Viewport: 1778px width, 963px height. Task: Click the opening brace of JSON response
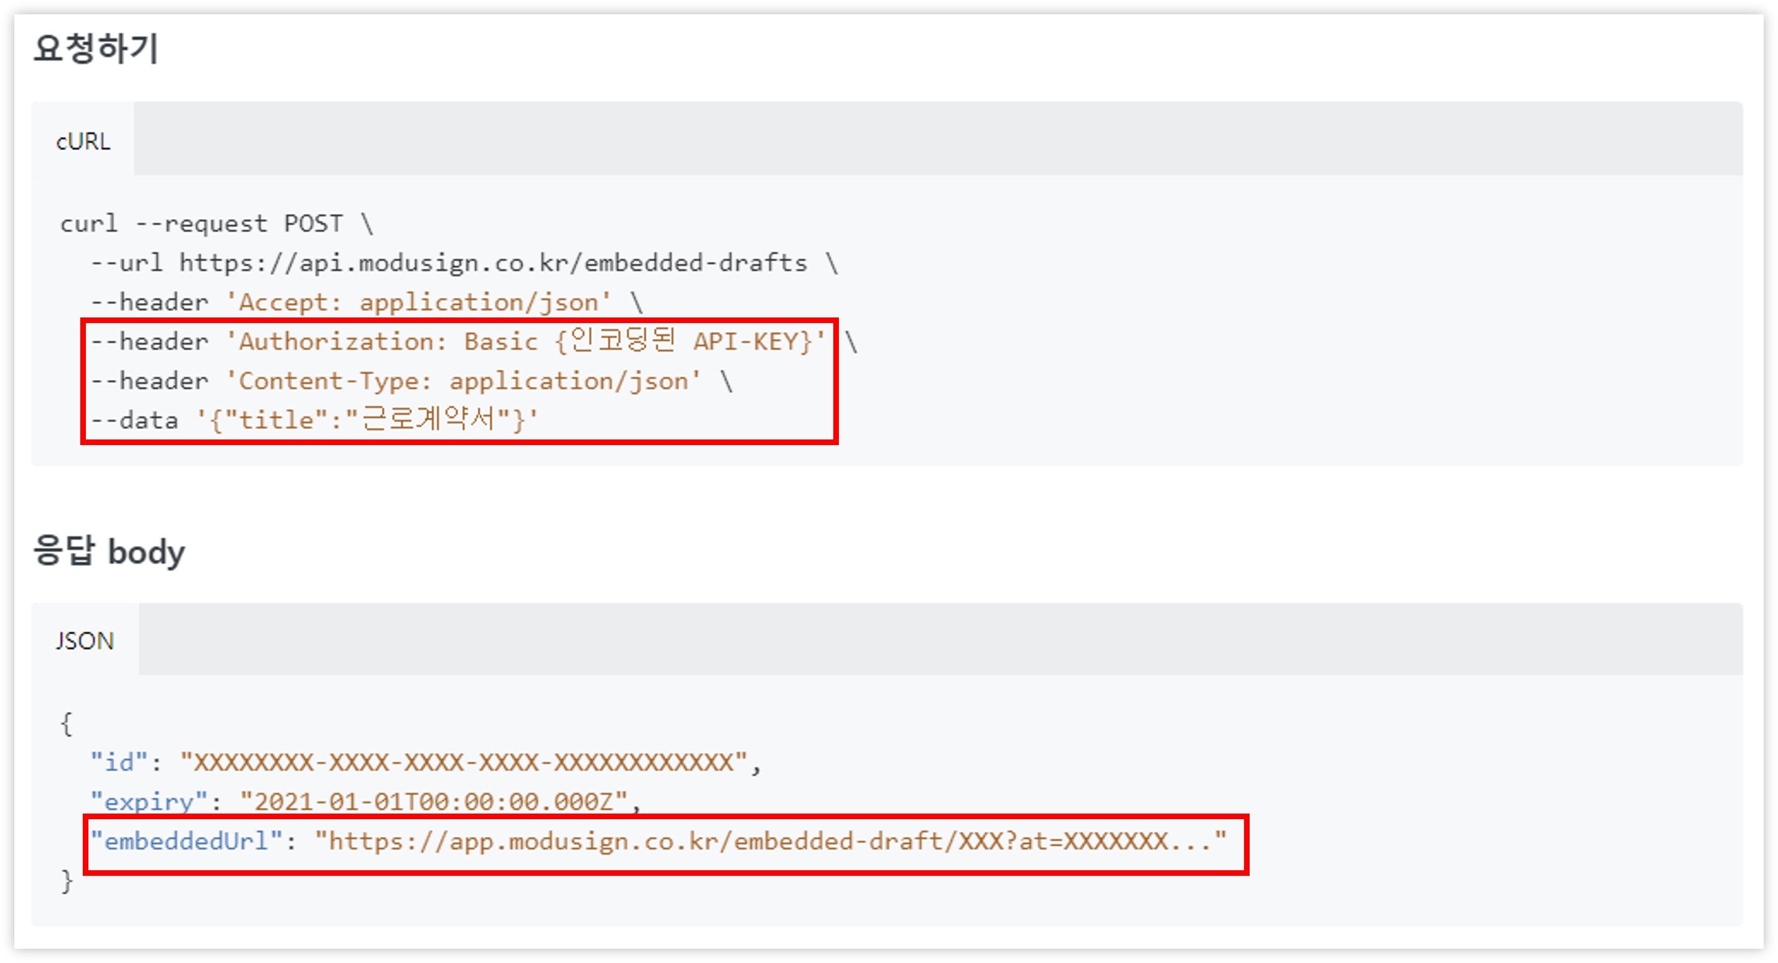tap(66, 723)
